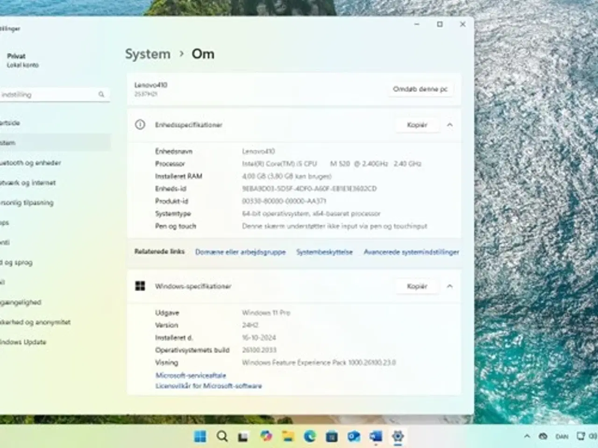The width and height of the screenshot is (598, 448).
Task: Open Apps in the sidebar
Action: (55, 223)
